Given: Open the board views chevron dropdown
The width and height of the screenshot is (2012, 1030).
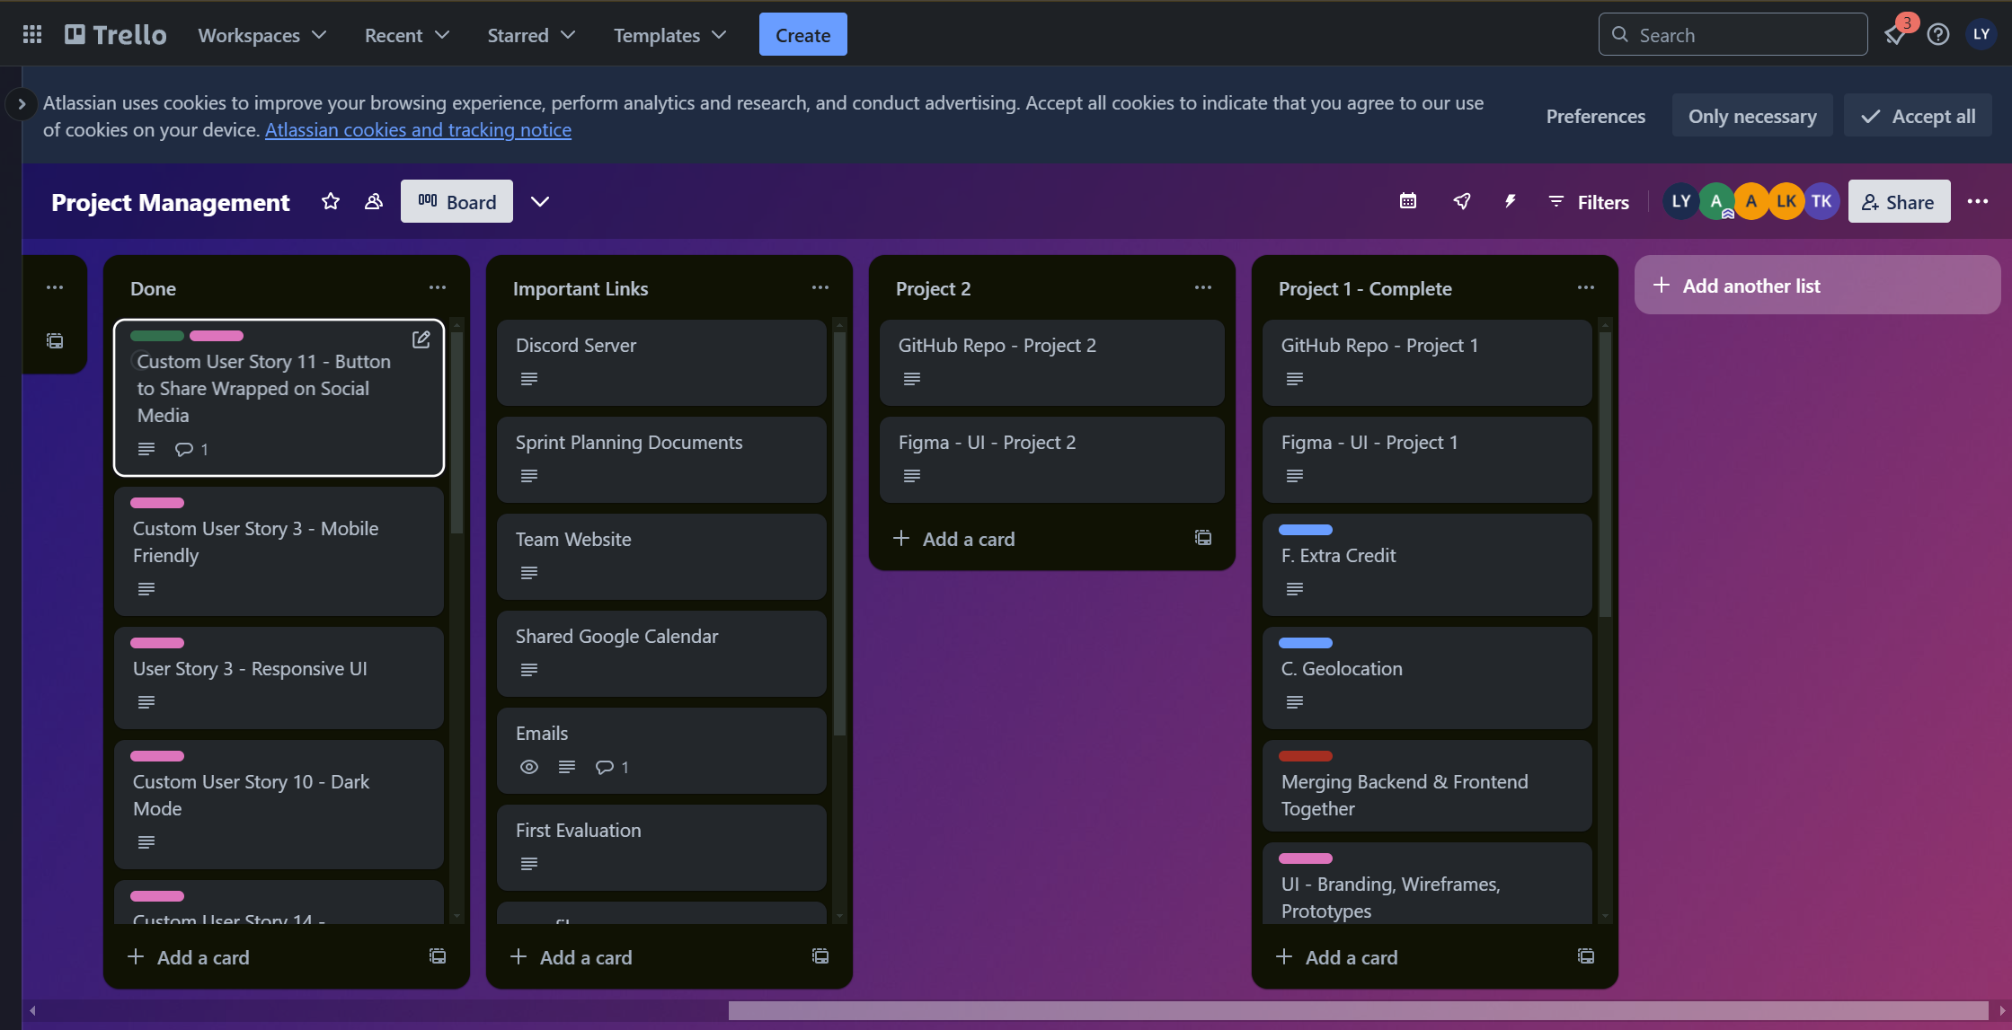Looking at the screenshot, I should [540, 201].
